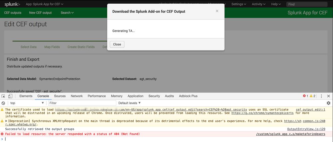The height and width of the screenshot is (142, 333).
Task: Open the Adblock Plus tab
Action: tap(188, 96)
